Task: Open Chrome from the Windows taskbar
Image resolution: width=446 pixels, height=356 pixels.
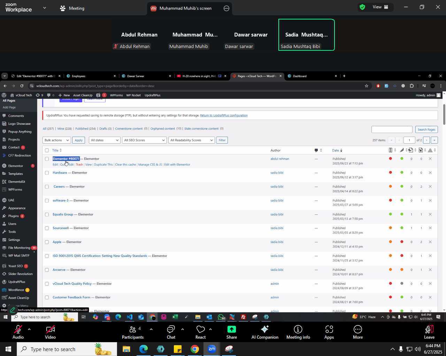Action: 195,349
